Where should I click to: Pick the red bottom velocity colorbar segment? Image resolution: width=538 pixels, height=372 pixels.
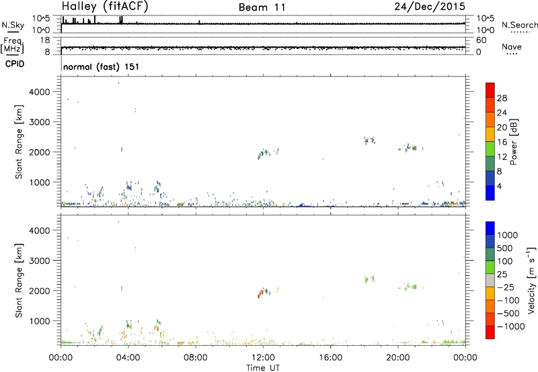(x=490, y=332)
